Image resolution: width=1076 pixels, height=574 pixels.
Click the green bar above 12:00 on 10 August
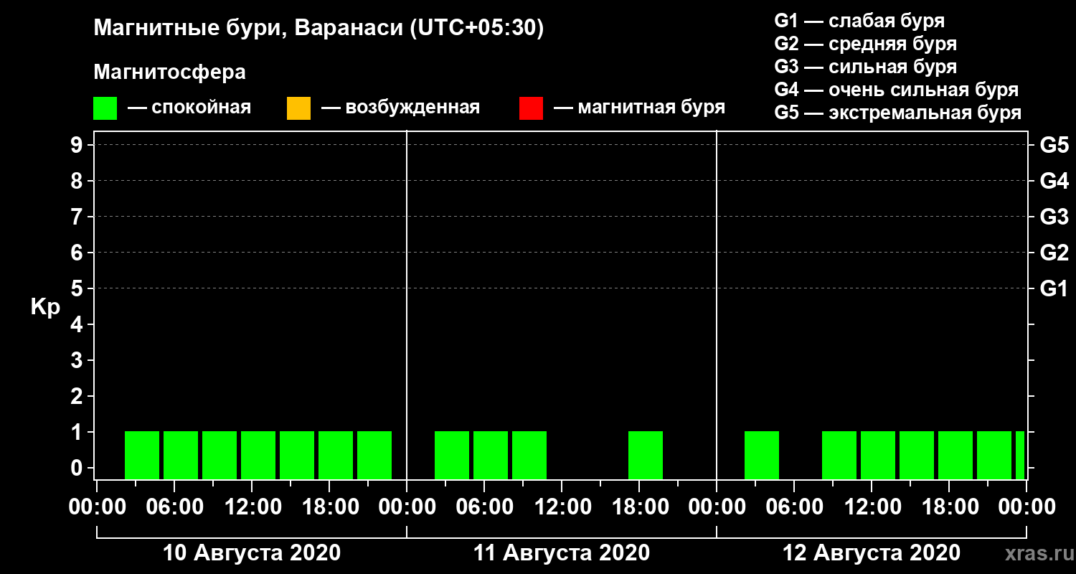click(x=258, y=455)
